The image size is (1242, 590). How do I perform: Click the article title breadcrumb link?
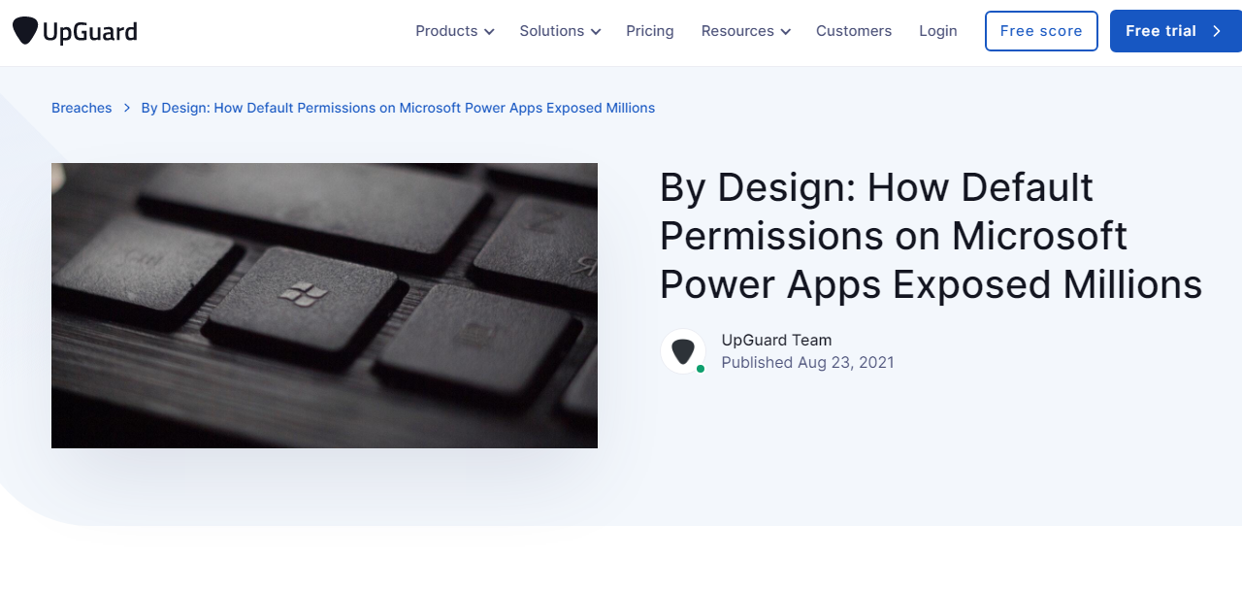(x=398, y=108)
